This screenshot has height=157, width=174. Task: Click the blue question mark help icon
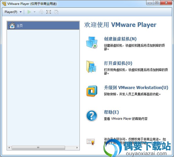pyautogui.click(x=92, y=116)
